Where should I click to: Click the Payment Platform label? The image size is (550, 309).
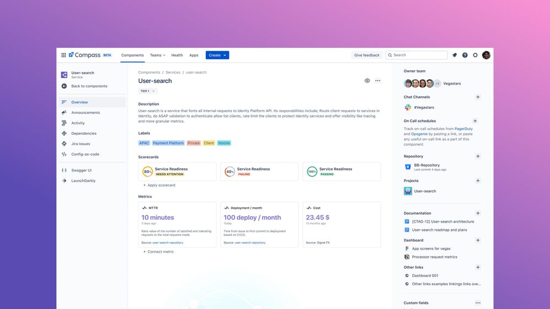pos(168,143)
